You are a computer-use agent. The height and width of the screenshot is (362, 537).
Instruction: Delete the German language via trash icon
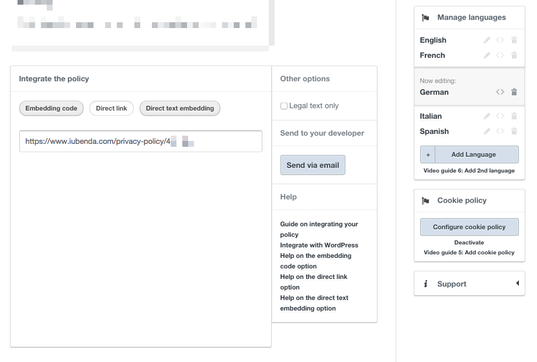[514, 92]
